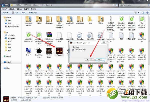Open the help icon in toolbar

click(x=147, y=12)
